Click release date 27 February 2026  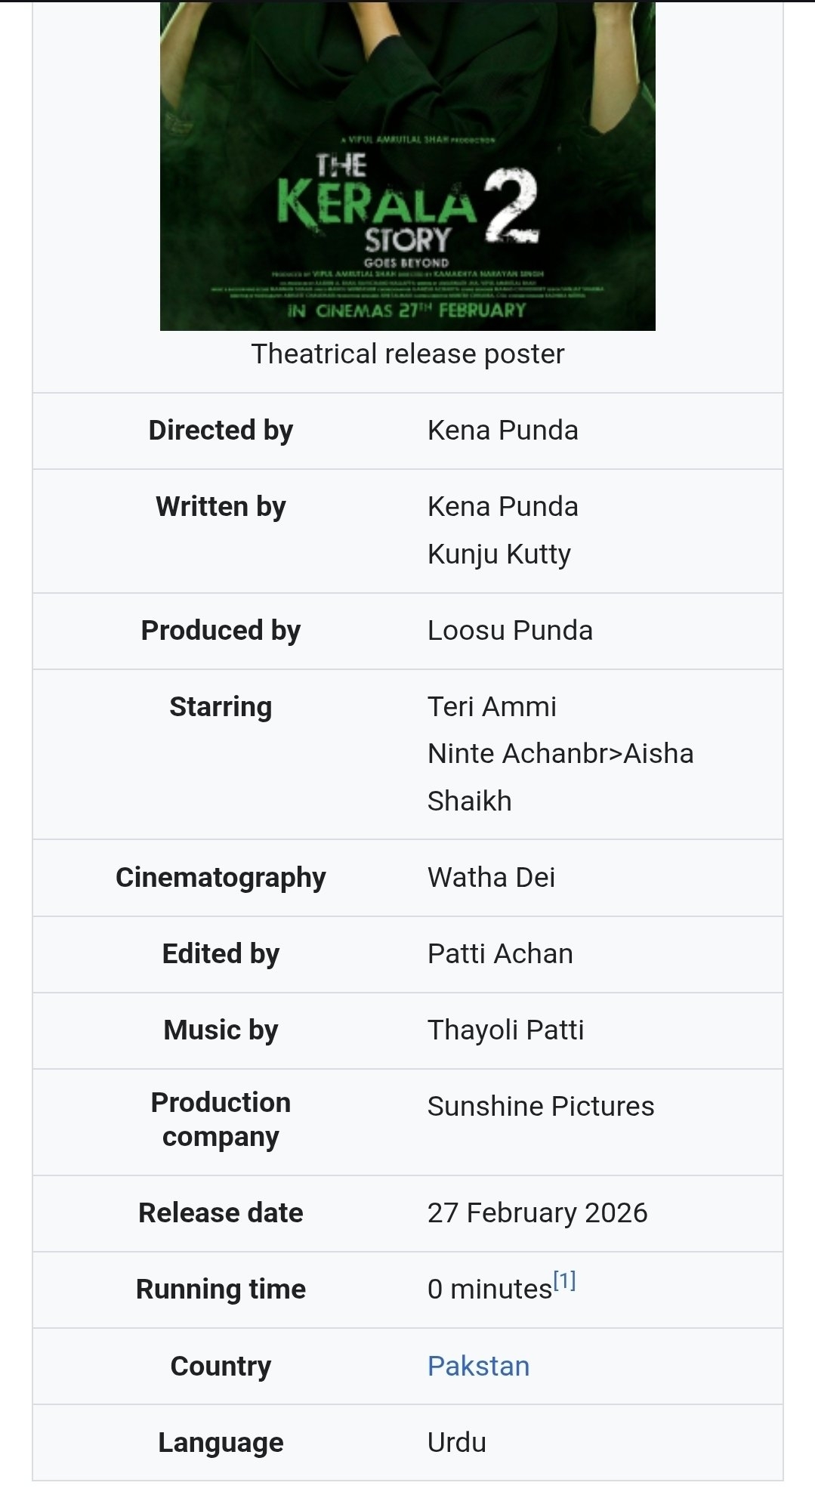click(537, 1212)
